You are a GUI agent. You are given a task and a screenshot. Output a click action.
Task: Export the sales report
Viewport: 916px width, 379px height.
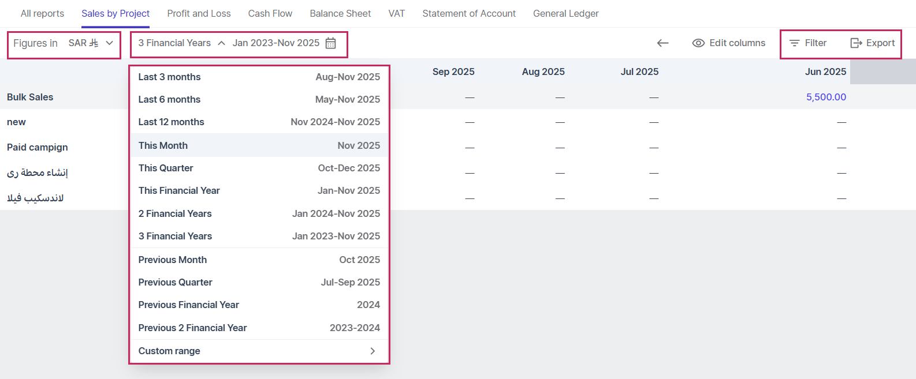[x=873, y=43]
